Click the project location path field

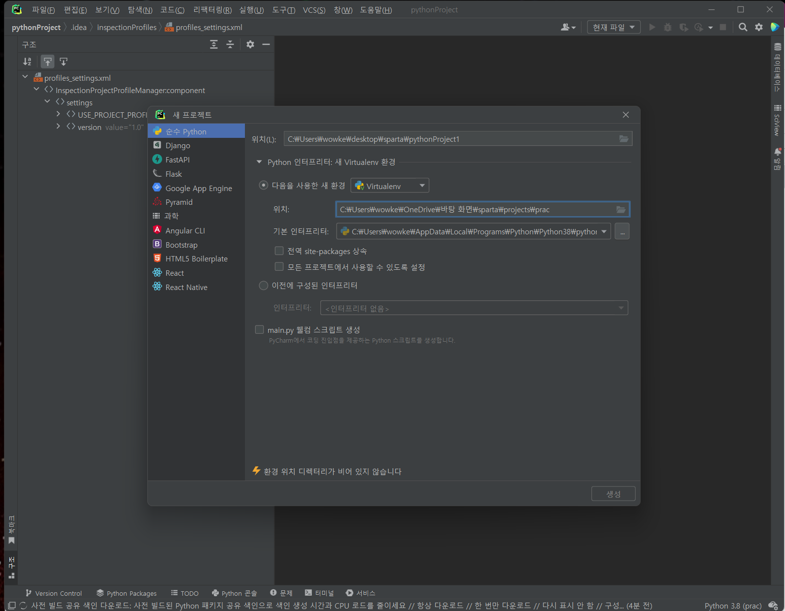pos(458,139)
